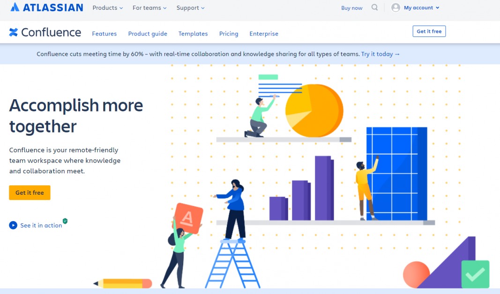Click the outlined Get it free button

pyautogui.click(x=429, y=31)
